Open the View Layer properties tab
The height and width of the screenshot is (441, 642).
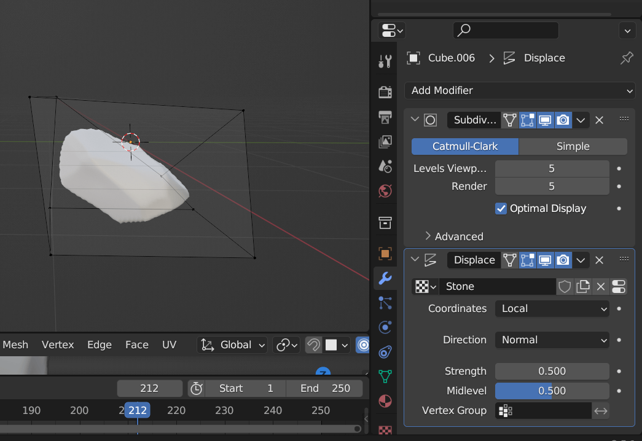coord(385,142)
